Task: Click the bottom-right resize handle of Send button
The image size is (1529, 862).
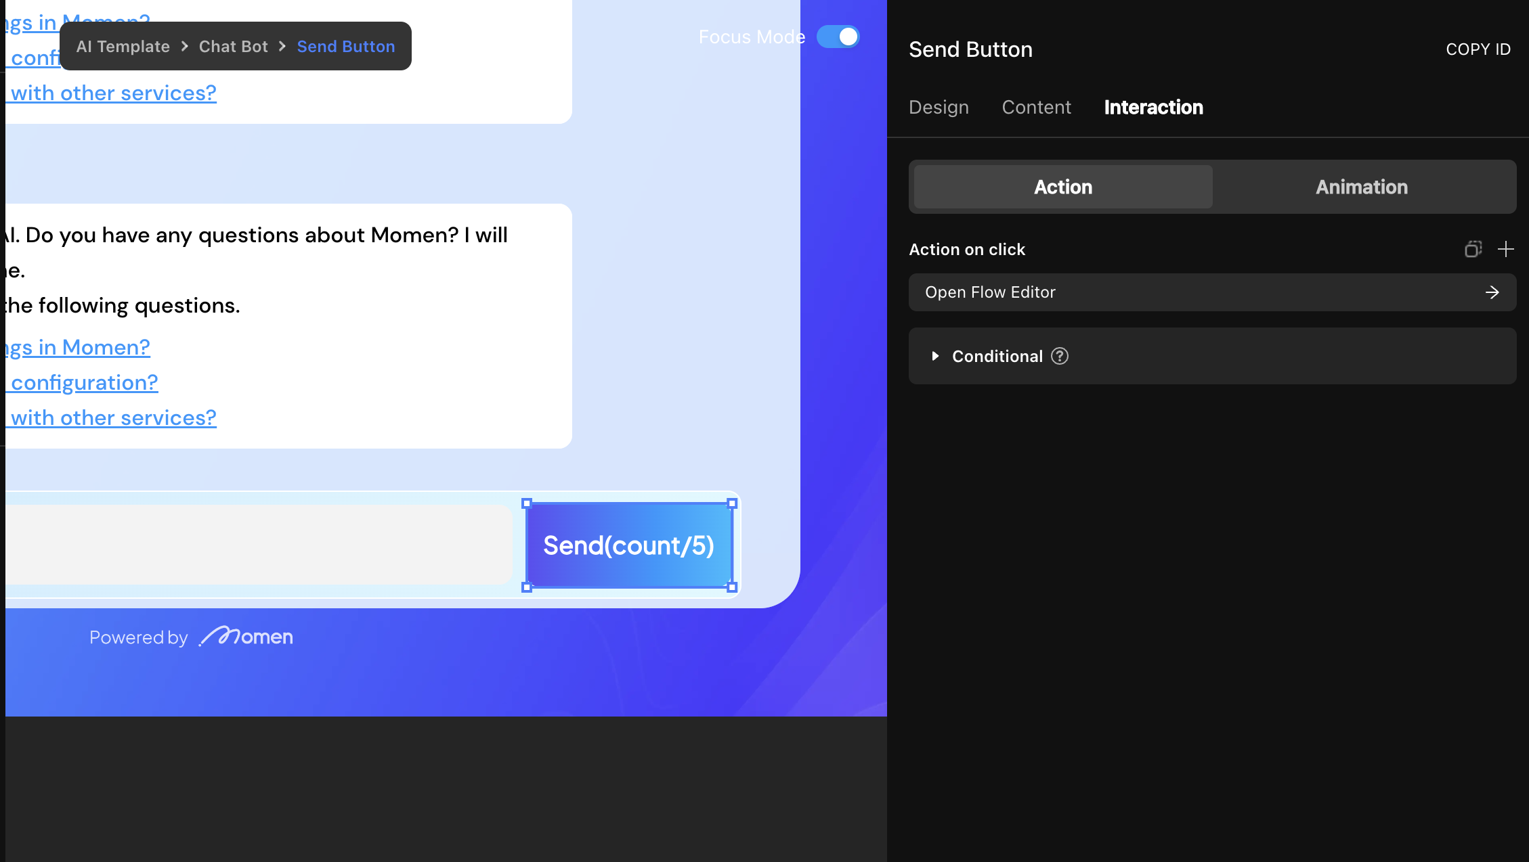Action: tap(732, 587)
